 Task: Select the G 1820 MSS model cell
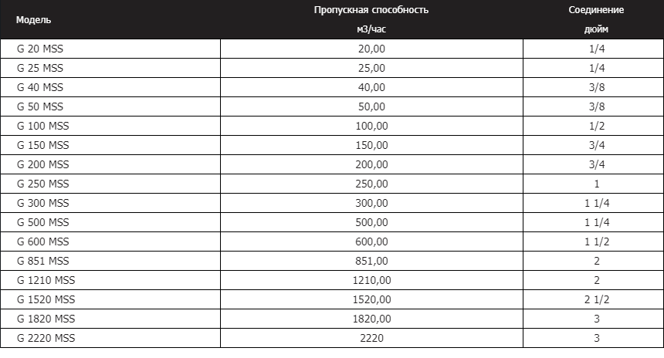[x=110, y=319]
